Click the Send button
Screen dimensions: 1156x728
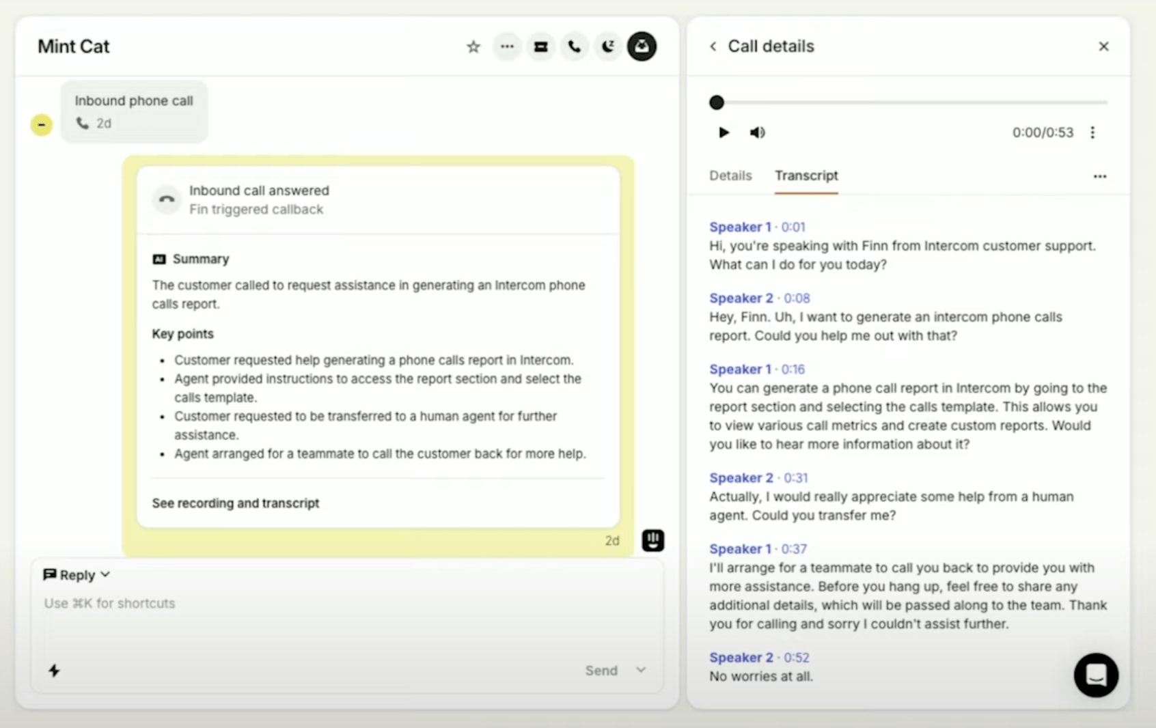(601, 671)
